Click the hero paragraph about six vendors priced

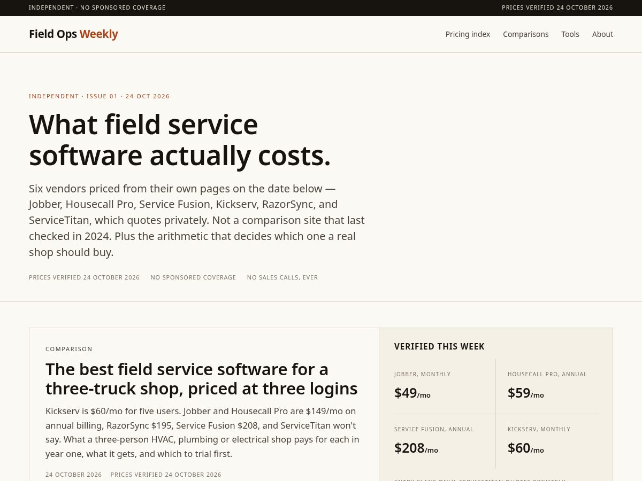point(197,220)
